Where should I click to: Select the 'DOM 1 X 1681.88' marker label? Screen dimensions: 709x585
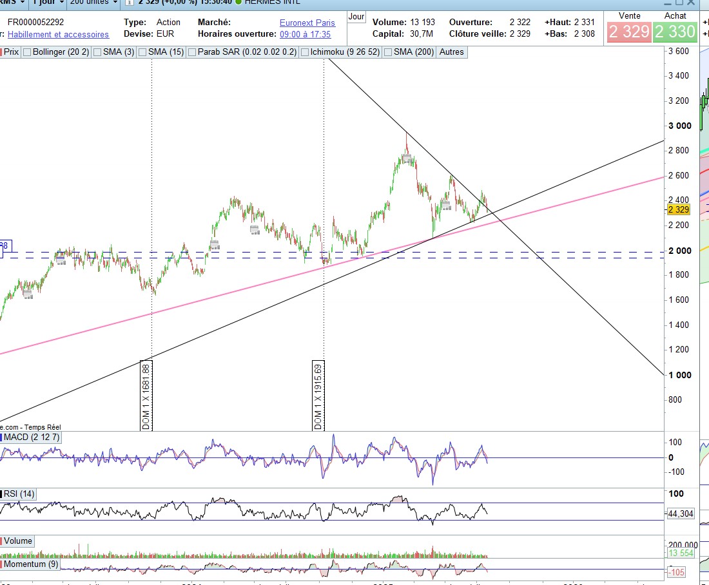(146, 396)
